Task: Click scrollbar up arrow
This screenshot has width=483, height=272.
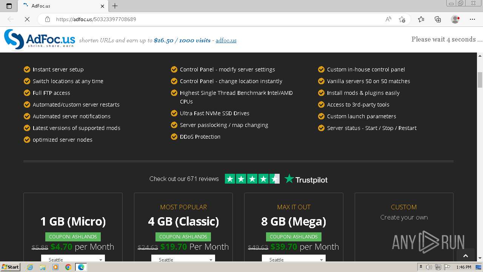Action: [480, 56]
